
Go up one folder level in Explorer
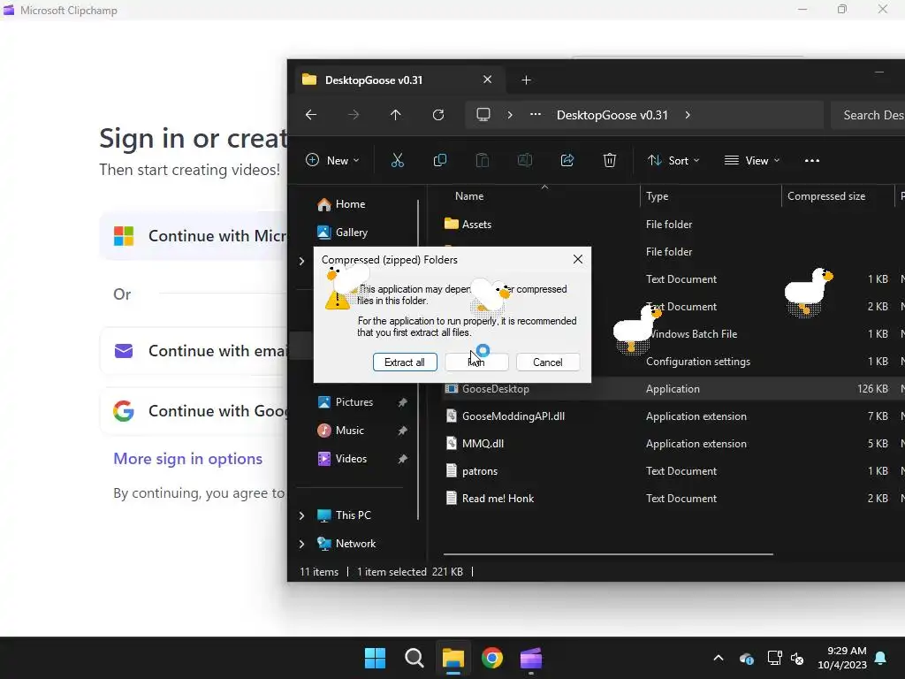click(x=395, y=115)
